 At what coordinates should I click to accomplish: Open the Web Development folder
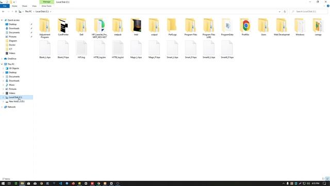(x=282, y=27)
